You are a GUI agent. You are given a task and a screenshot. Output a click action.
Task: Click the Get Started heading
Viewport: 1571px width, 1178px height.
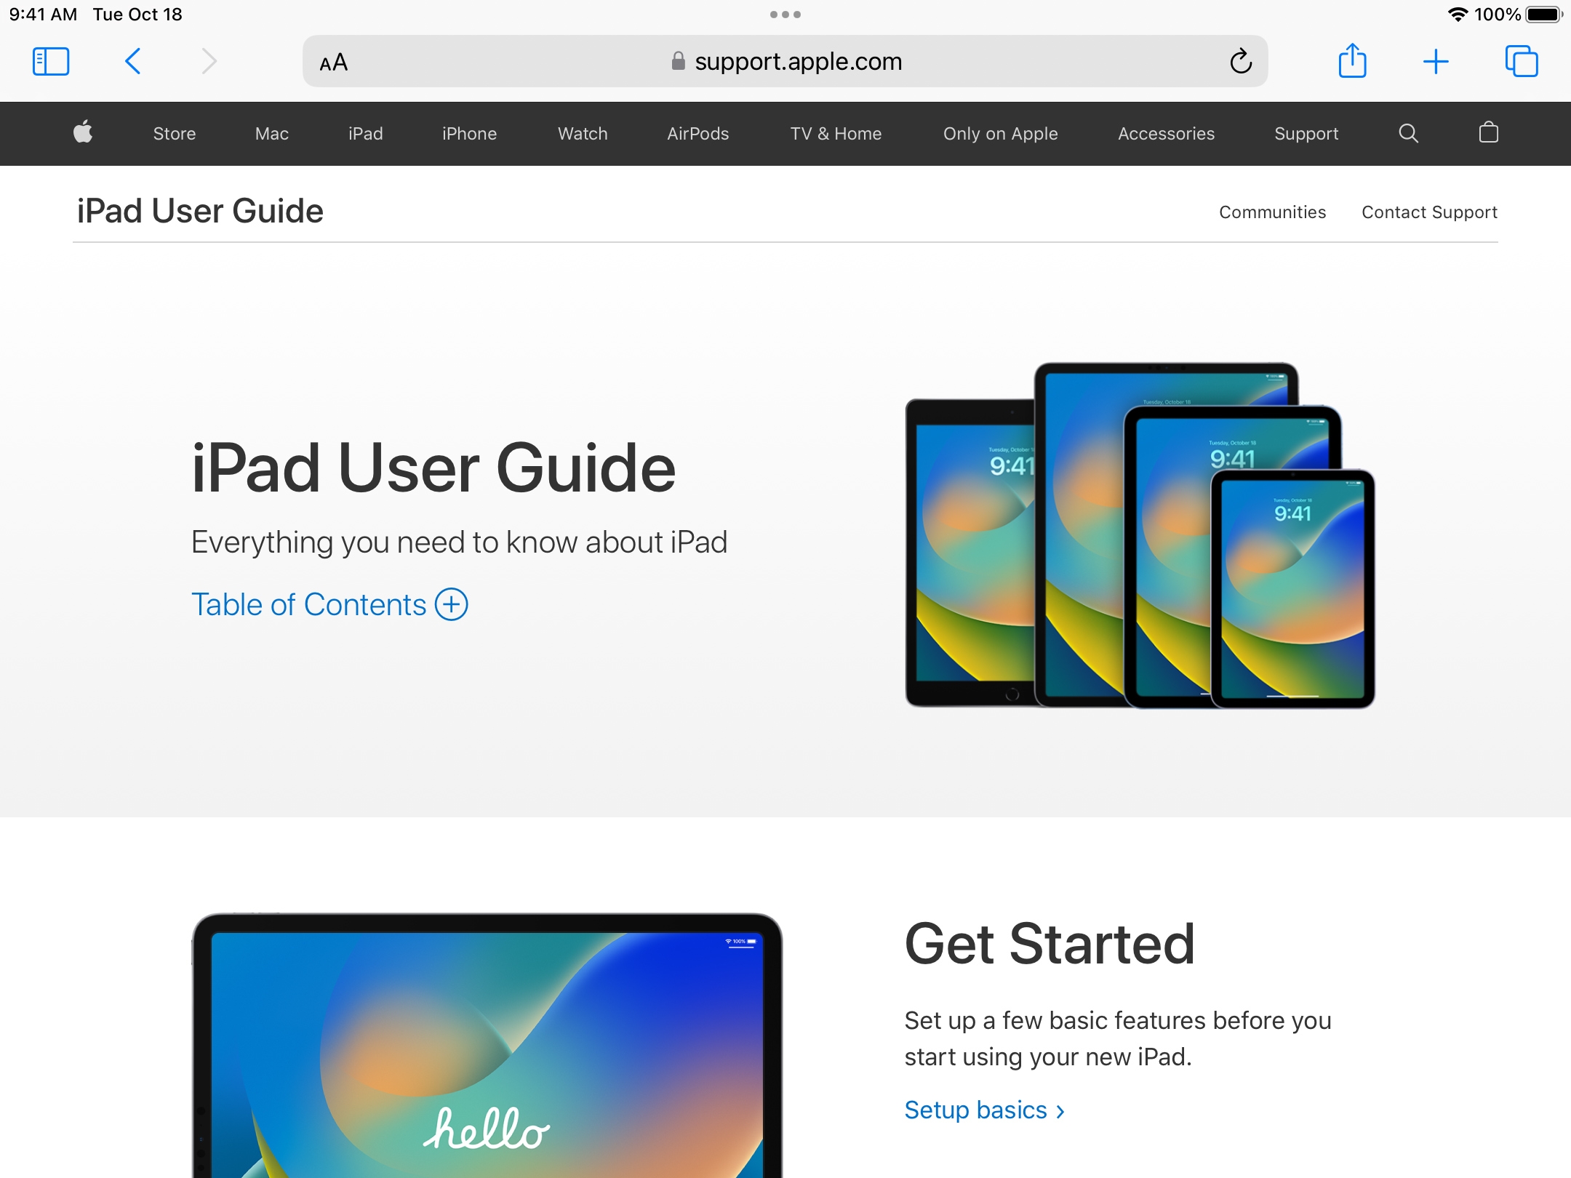pos(1049,944)
